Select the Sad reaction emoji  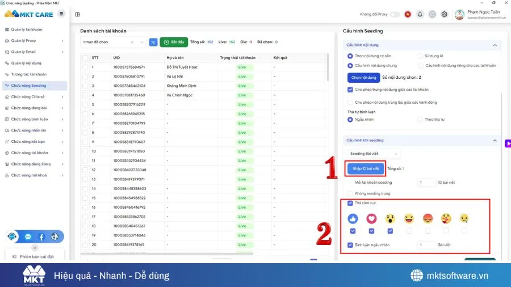pos(464,219)
